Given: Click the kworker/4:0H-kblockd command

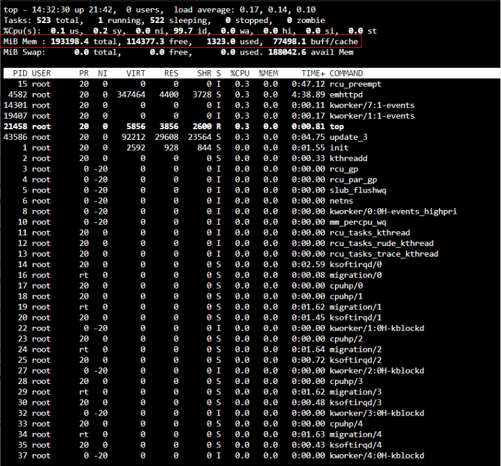Looking at the screenshot, I should (377, 455).
